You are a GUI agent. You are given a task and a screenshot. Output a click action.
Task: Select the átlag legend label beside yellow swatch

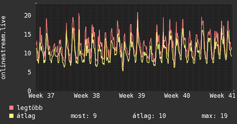[26, 116]
